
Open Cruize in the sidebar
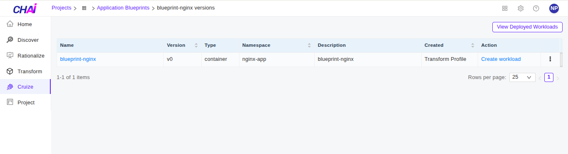click(x=25, y=87)
